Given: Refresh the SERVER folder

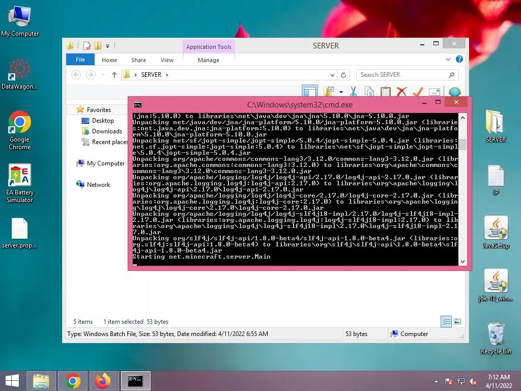Looking at the screenshot, I should coord(343,75).
